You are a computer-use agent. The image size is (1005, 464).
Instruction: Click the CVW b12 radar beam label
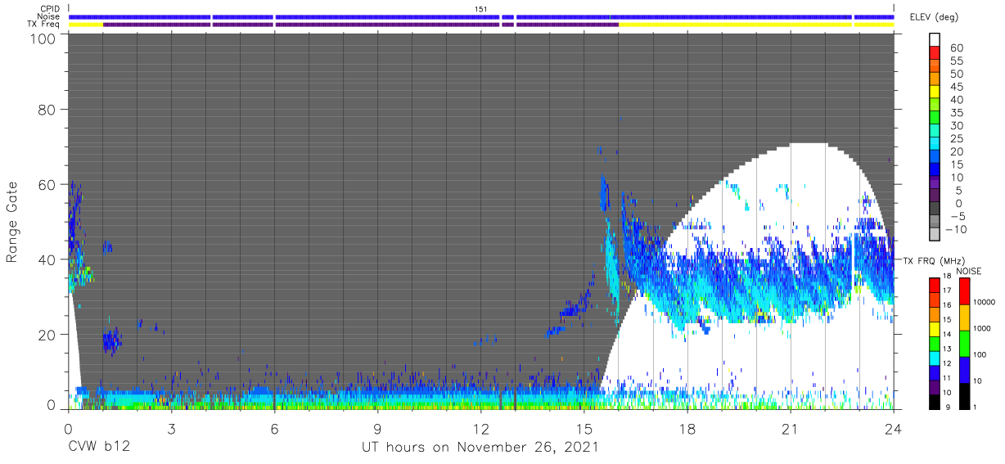(x=98, y=448)
